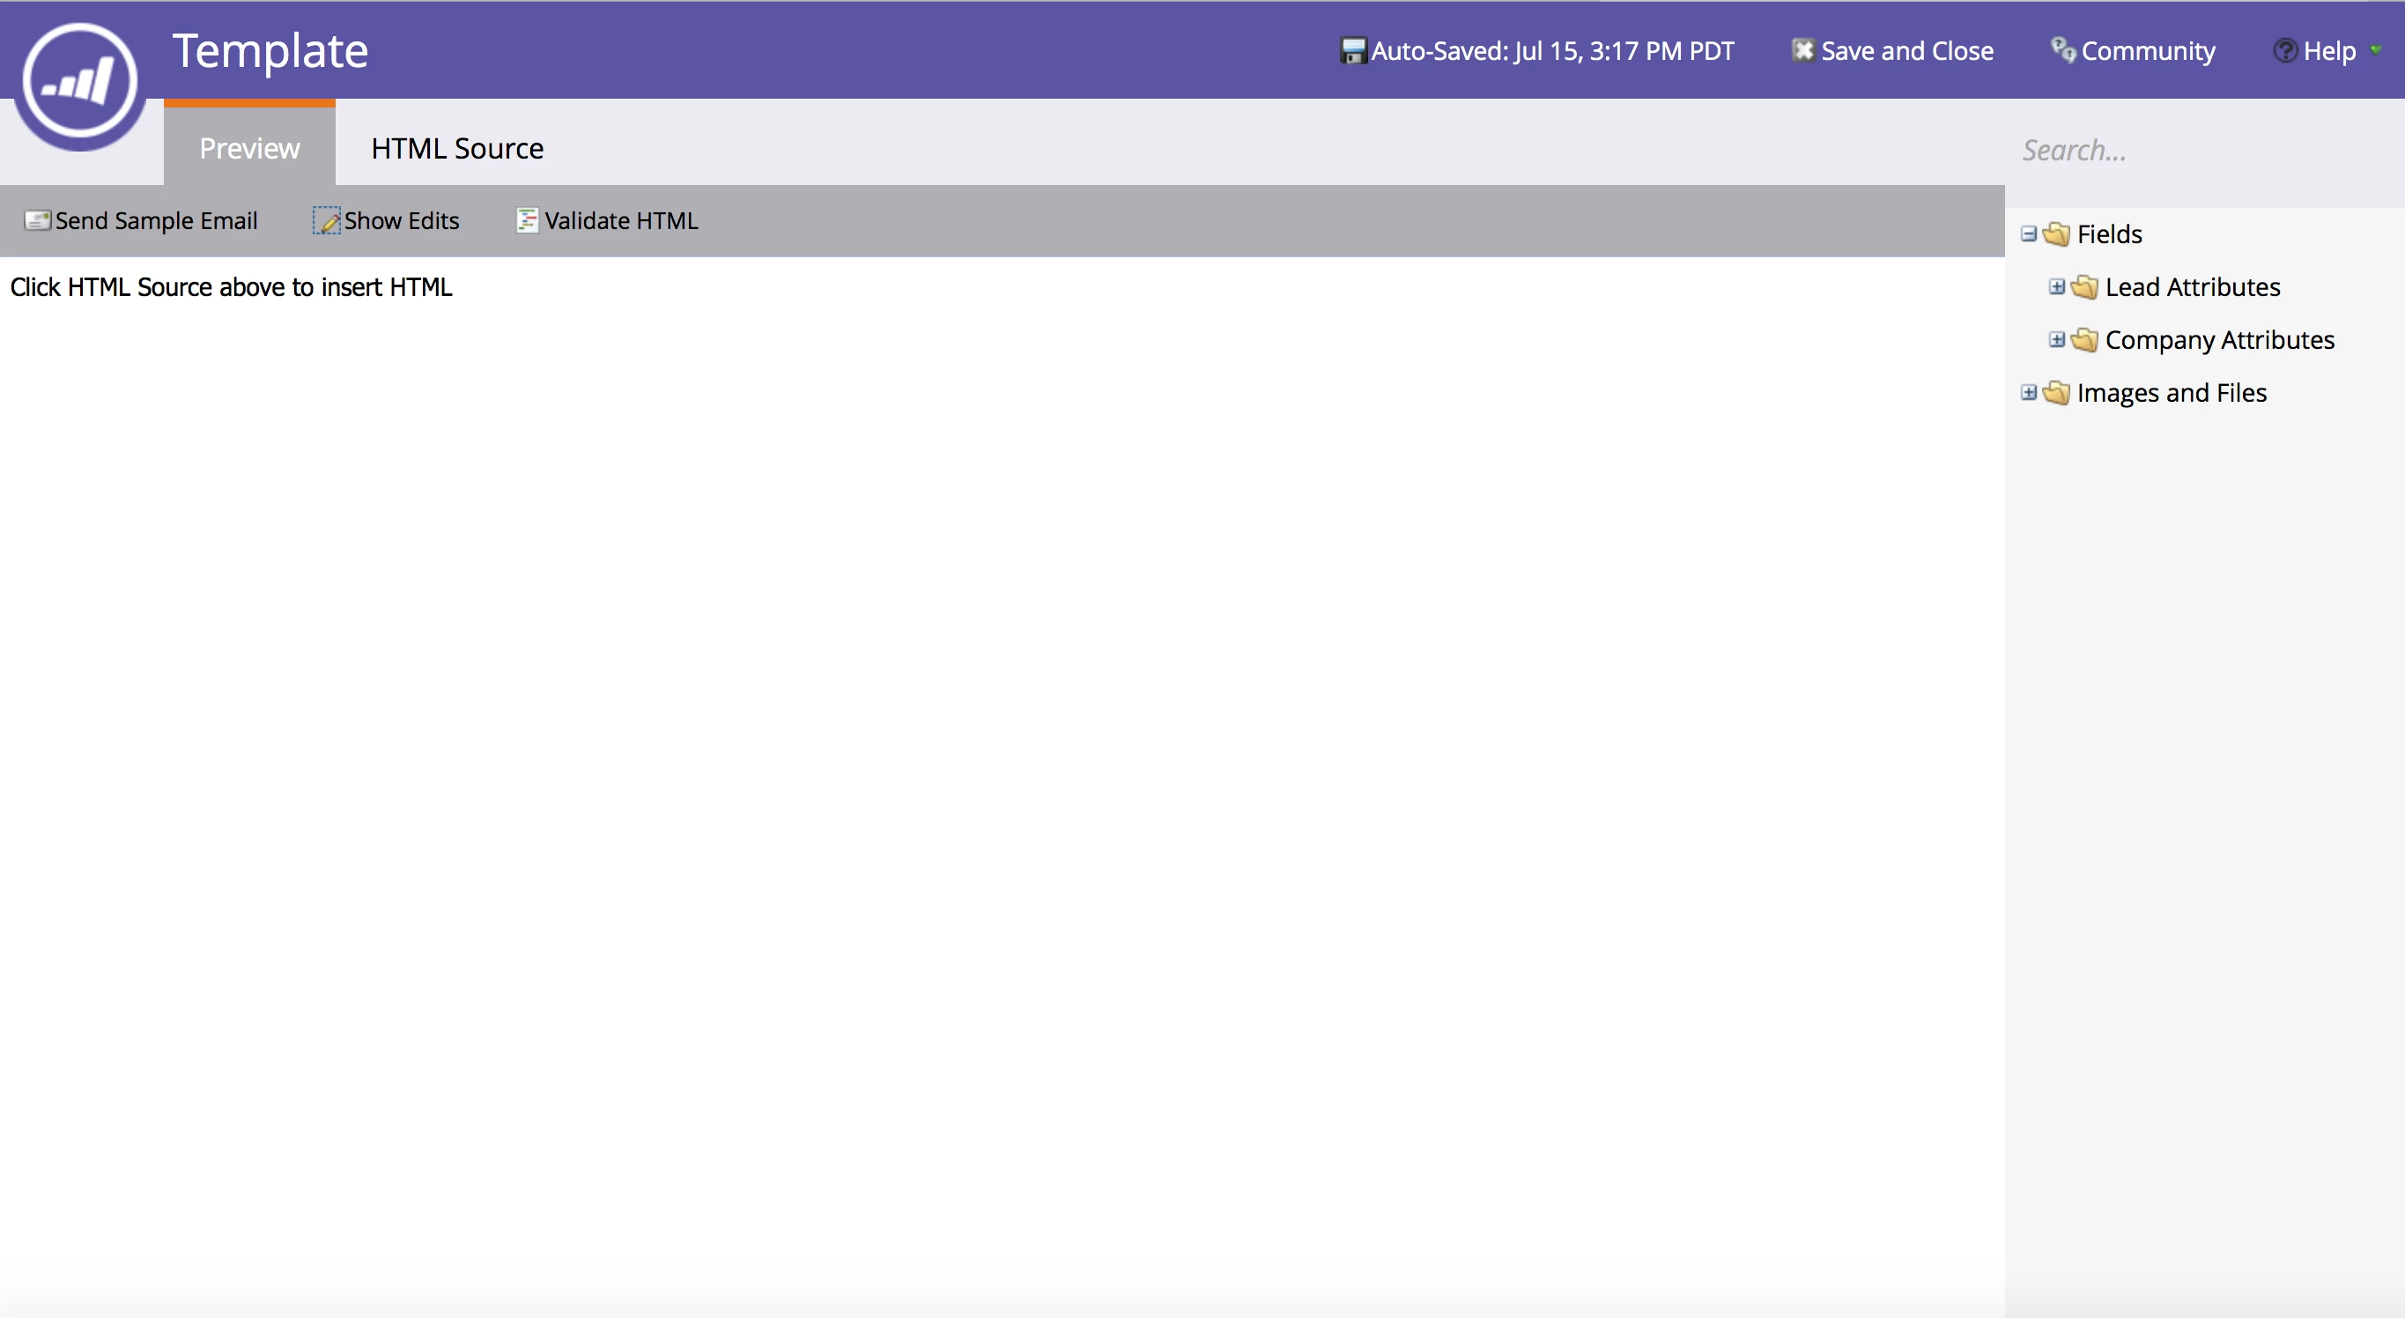The image size is (2405, 1318).
Task: Click the Show Edits pencil icon
Action: click(x=326, y=220)
